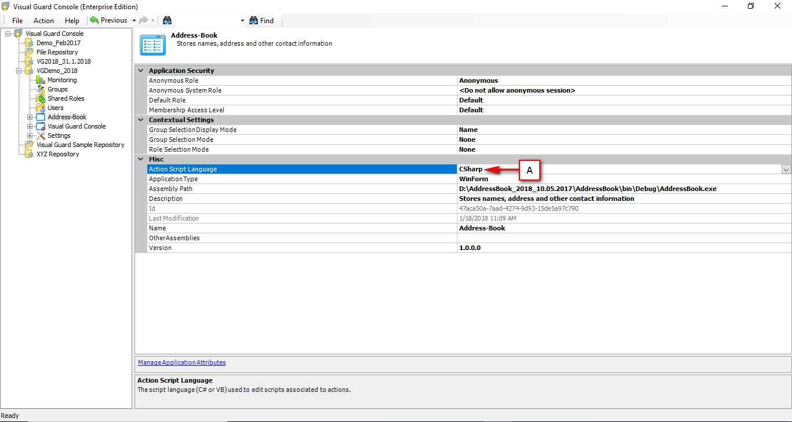Collapse the Application Security section
Viewport: 792px width, 422px height.
click(140, 70)
